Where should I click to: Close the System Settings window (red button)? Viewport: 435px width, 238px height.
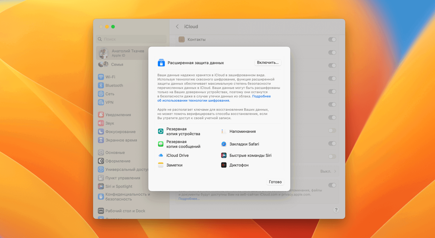point(101,27)
